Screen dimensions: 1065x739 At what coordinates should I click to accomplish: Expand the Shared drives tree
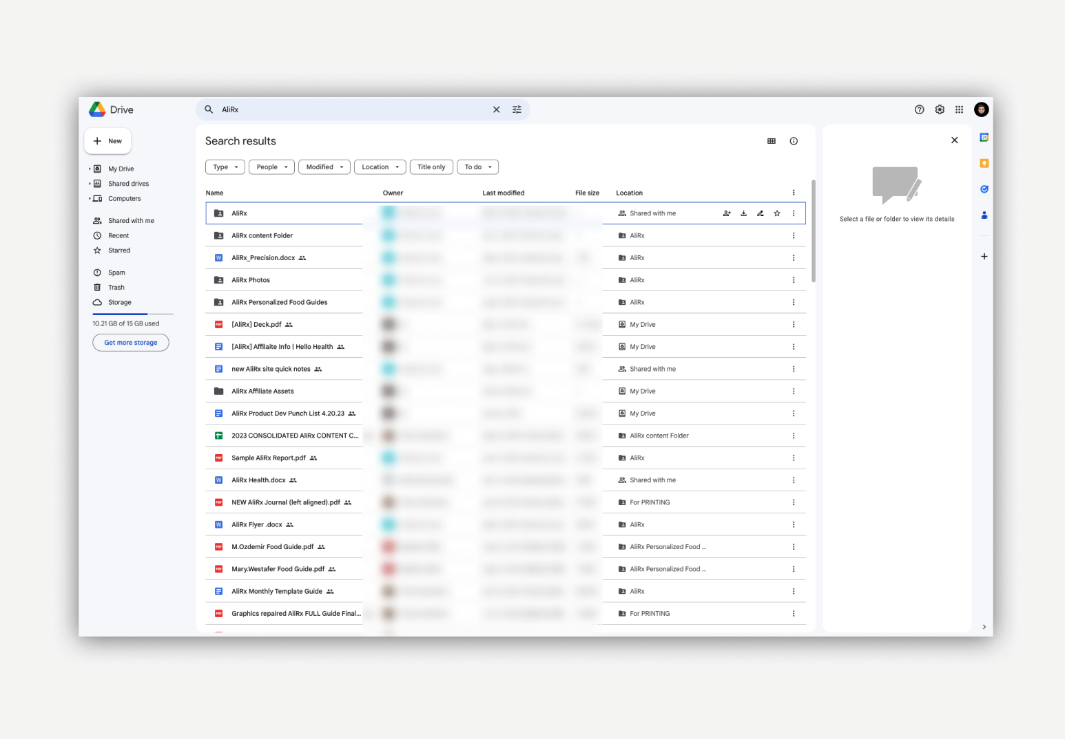point(90,184)
